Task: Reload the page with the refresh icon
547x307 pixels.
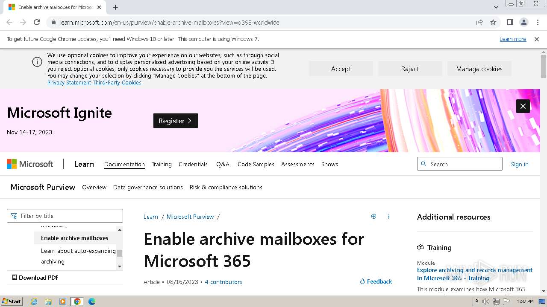Action: 37,22
